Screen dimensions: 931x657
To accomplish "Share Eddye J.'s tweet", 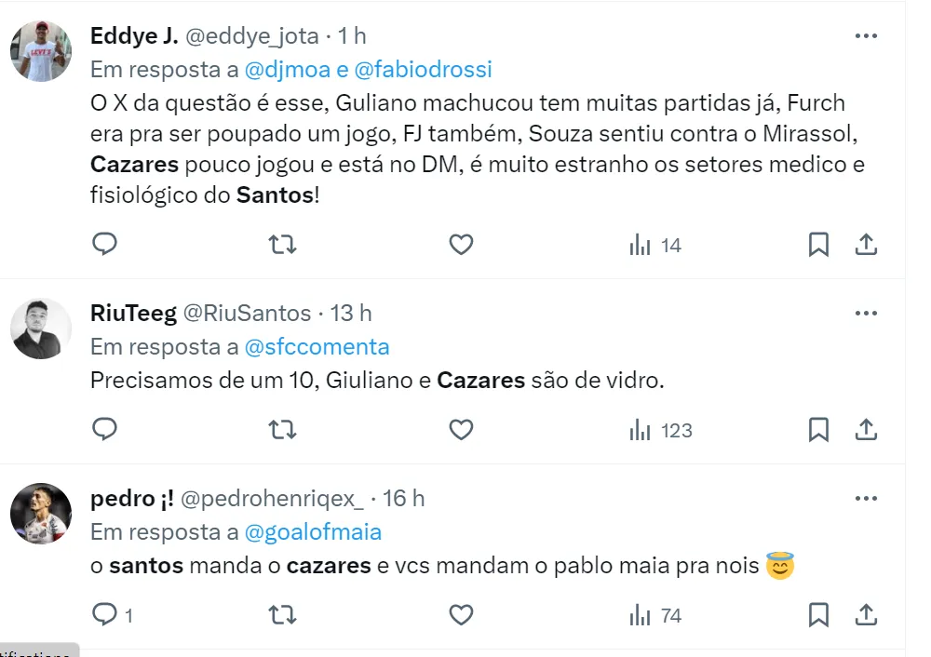I will 866,245.
